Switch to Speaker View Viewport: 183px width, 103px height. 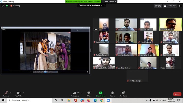point(170,6)
